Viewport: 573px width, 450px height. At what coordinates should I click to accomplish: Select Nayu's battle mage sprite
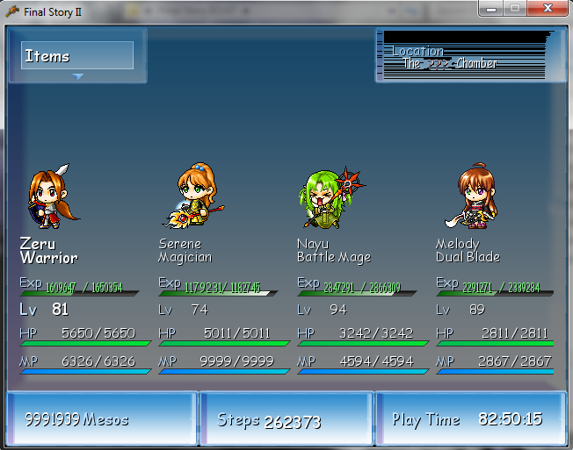[x=331, y=198]
